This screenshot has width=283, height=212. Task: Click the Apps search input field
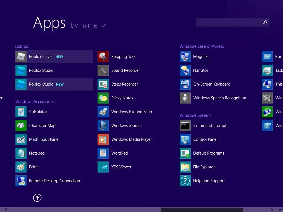click(x=232, y=22)
